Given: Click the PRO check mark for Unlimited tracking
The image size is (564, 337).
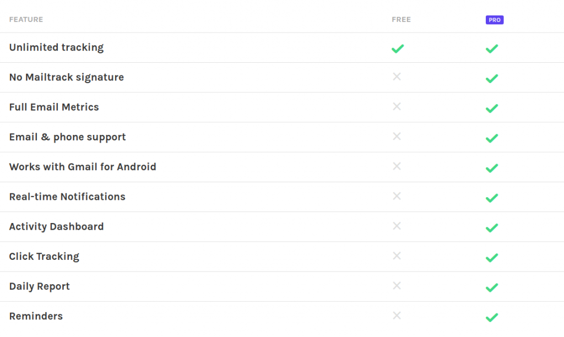Looking at the screenshot, I should point(492,48).
